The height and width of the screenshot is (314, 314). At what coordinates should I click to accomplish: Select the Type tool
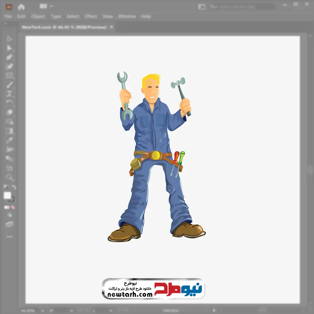tap(9, 94)
